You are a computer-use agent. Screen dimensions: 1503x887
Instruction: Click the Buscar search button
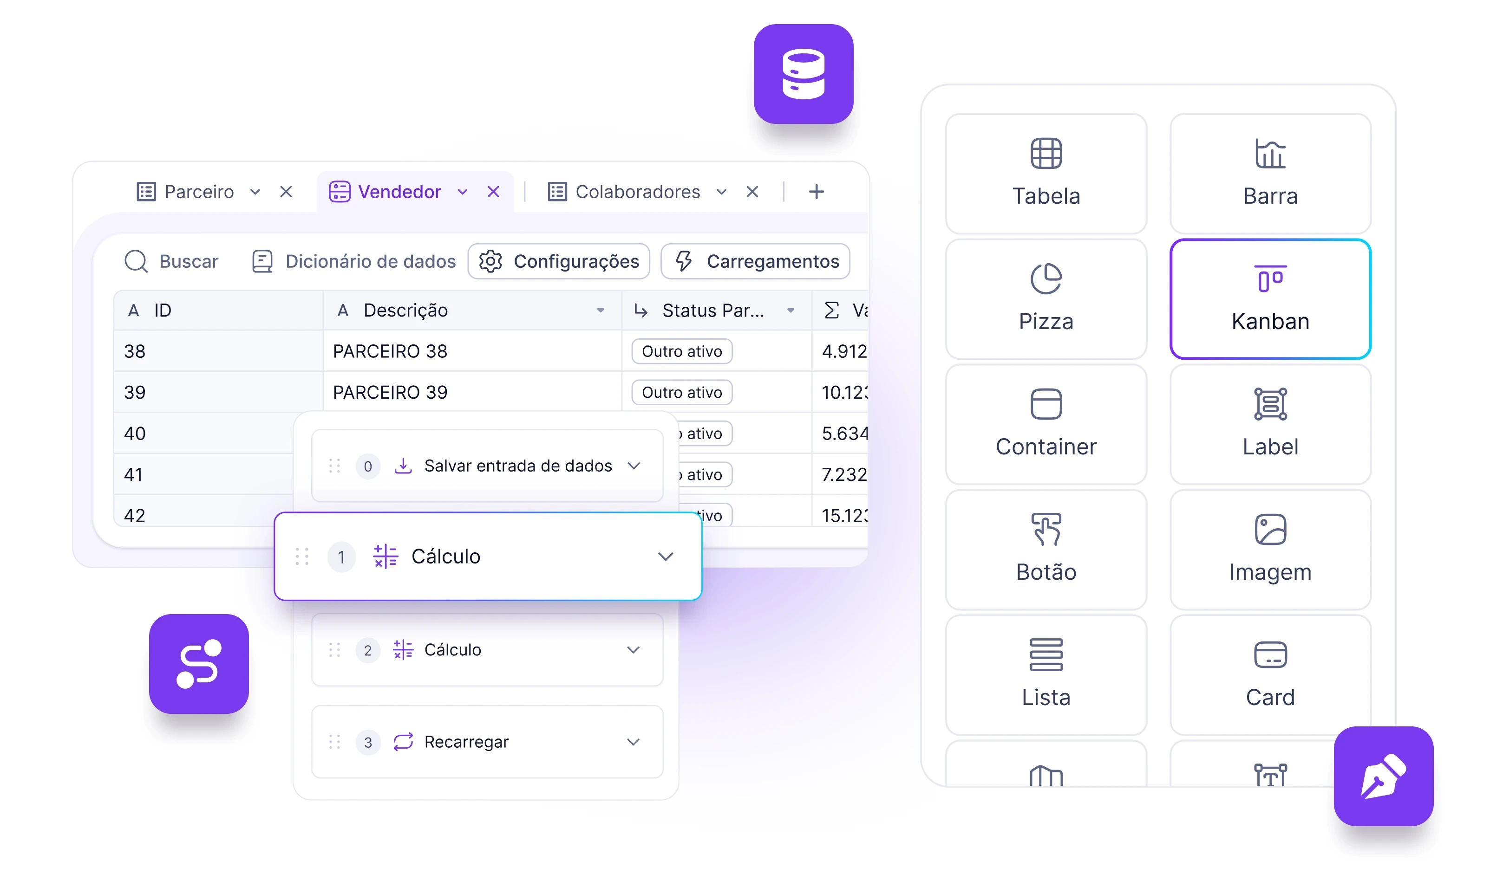pos(172,261)
